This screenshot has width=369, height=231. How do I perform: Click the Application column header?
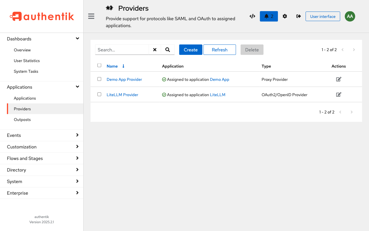173,66
